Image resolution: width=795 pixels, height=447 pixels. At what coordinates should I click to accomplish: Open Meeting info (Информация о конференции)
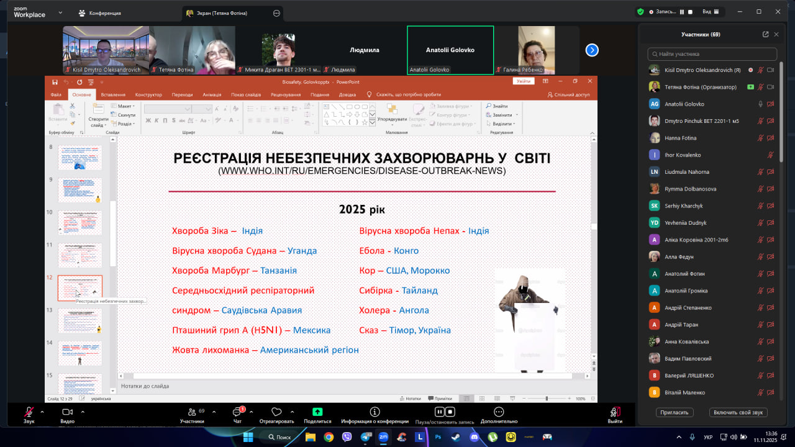click(x=375, y=412)
